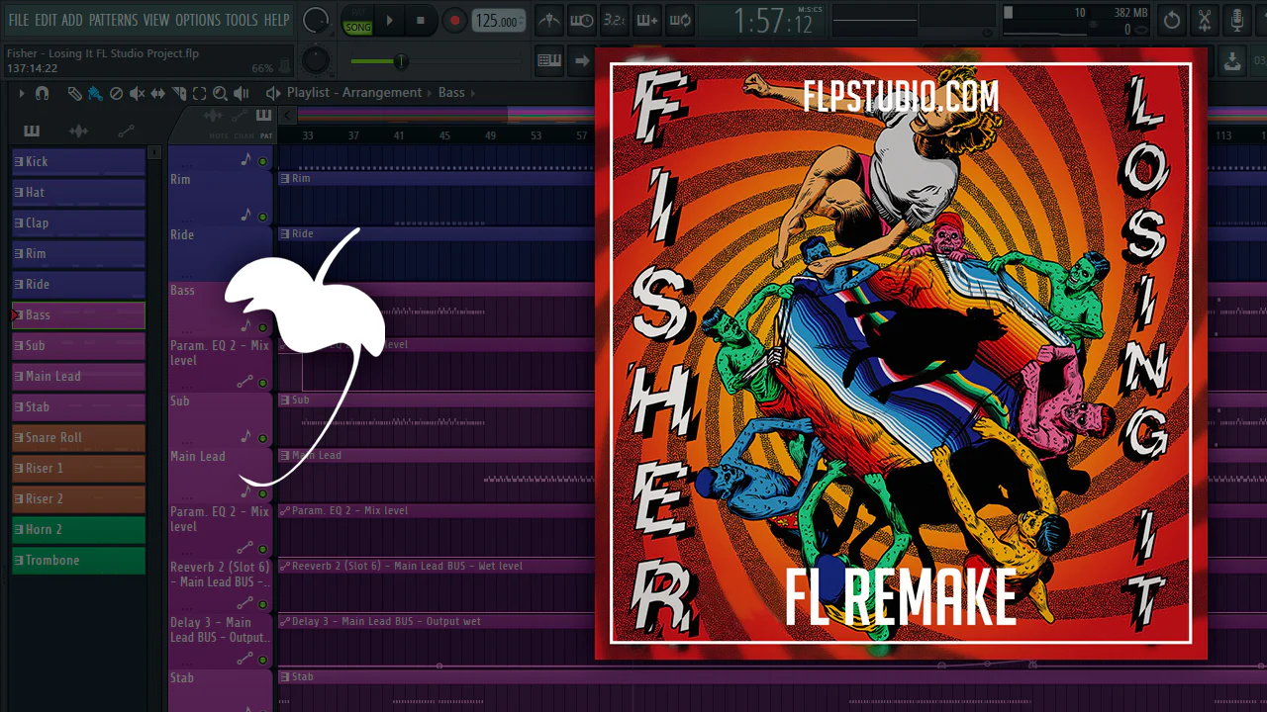This screenshot has height=712, width=1267.
Task: Select the Slip tool
Action: pos(158,93)
